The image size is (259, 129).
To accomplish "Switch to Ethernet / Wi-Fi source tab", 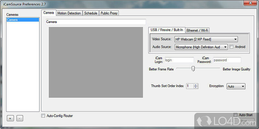I will [x=197, y=30].
